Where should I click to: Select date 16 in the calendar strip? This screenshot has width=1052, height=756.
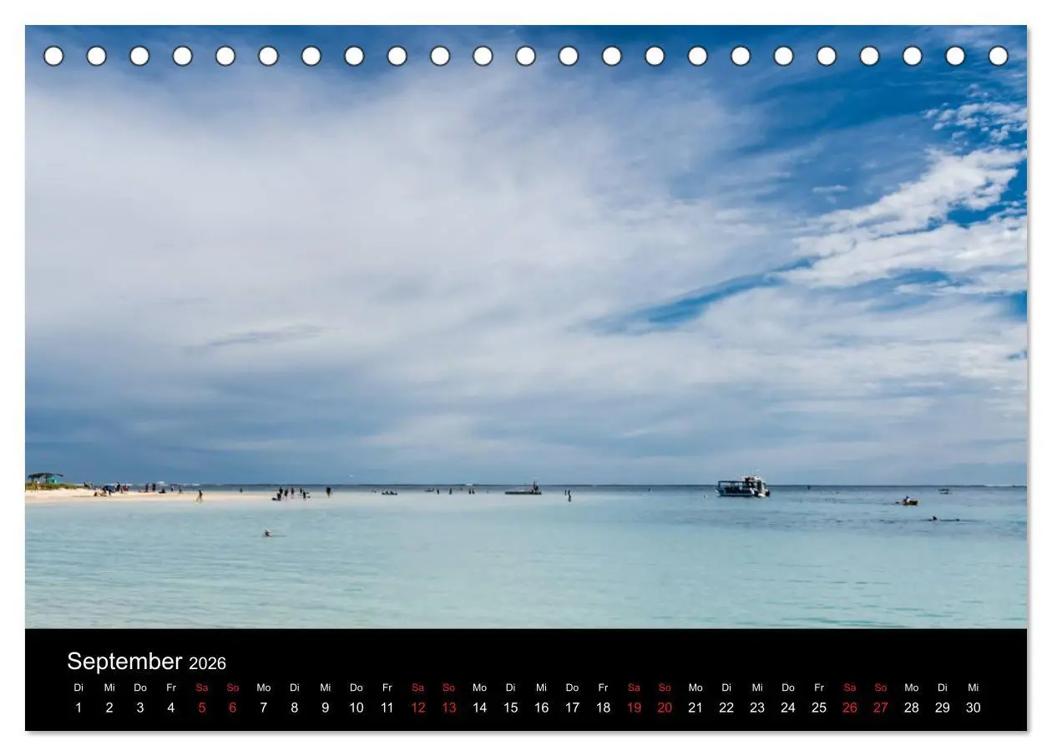542,708
